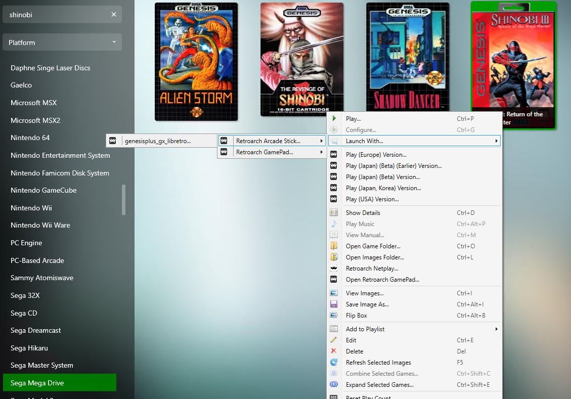Select Play (Japan) (Beta) Version entry

point(415,177)
